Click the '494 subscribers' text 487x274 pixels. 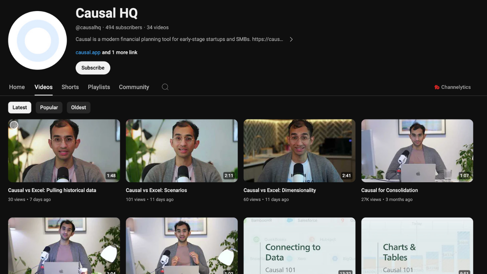coord(124,27)
